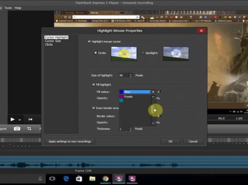Select Cursor Highlight in the list
248x185 pixels.
point(56,37)
